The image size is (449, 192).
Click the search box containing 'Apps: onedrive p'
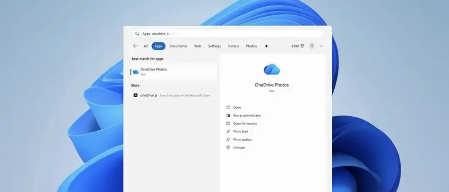pos(228,34)
